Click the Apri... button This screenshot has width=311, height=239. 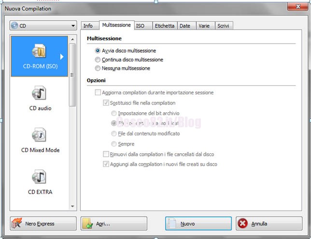coord(114,224)
